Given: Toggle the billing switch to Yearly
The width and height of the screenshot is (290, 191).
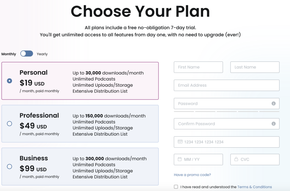Looking at the screenshot, I should pyautogui.click(x=27, y=53).
